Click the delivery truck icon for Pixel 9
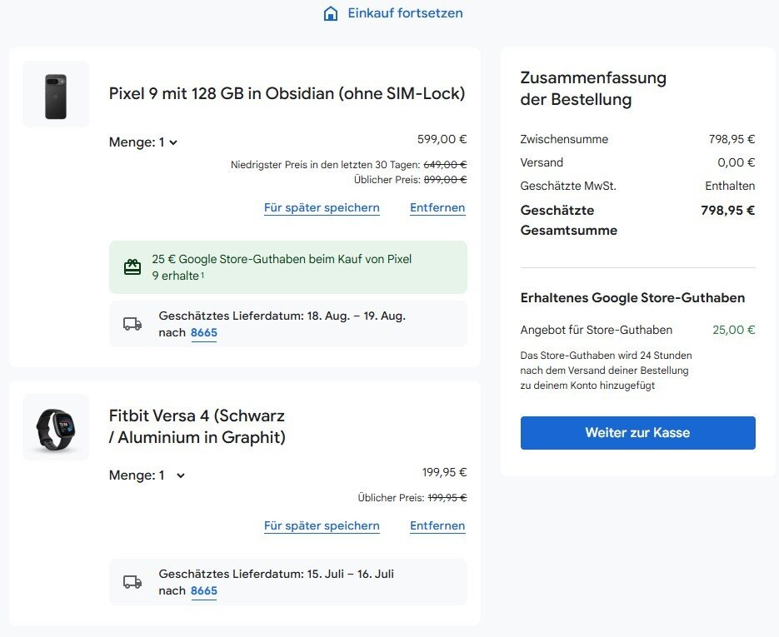Viewport: 779px width, 637px height. (132, 324)
